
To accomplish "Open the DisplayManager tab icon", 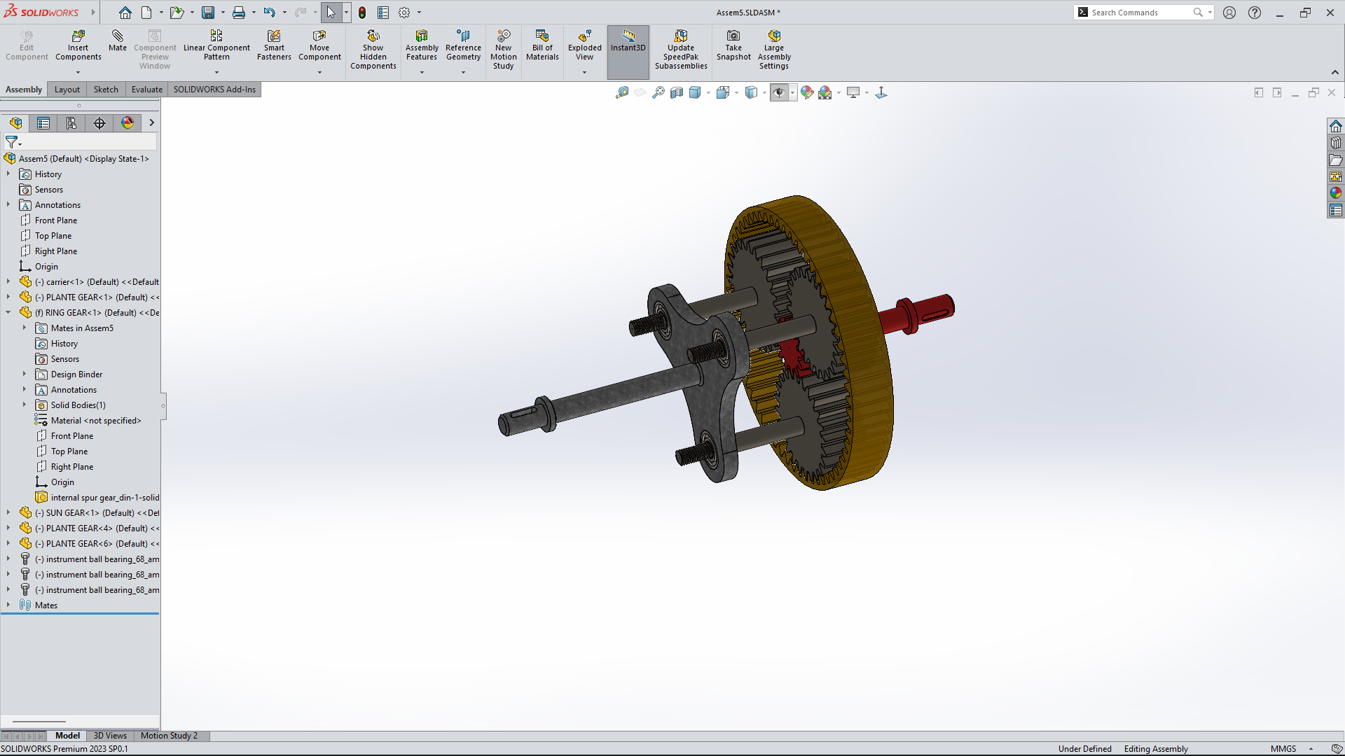I will (127, 123).
